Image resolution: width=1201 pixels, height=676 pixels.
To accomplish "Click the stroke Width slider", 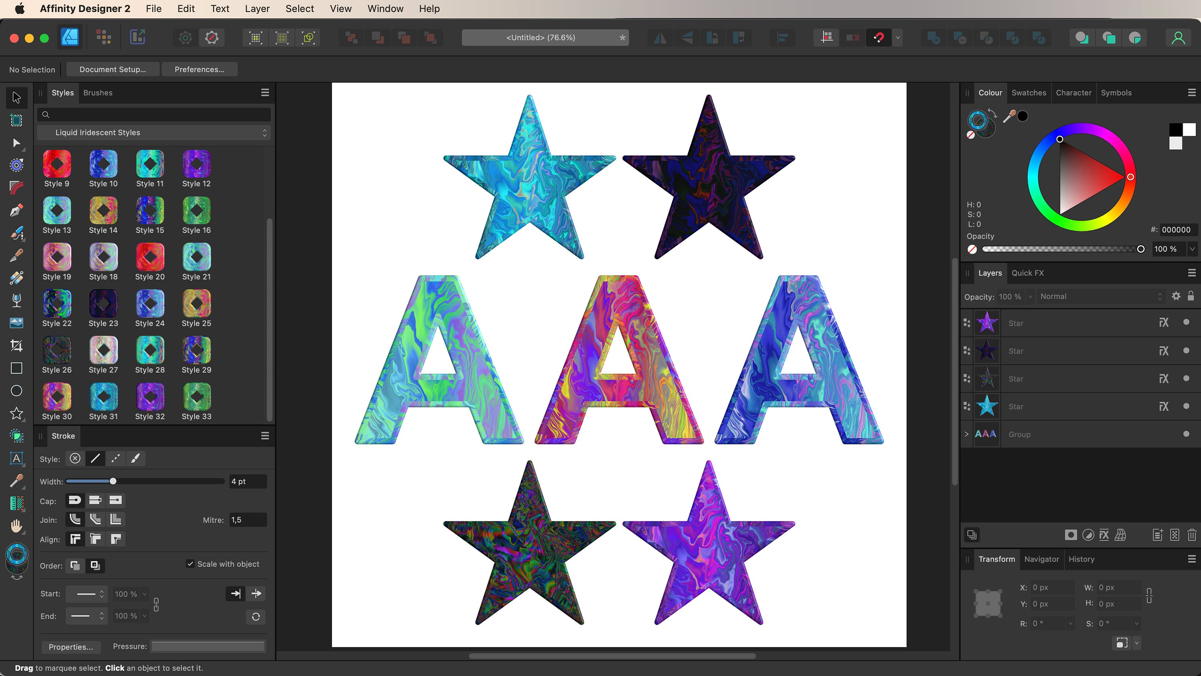I will [x=145, y=481].
